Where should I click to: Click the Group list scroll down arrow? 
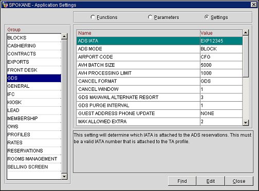(64, 176)
